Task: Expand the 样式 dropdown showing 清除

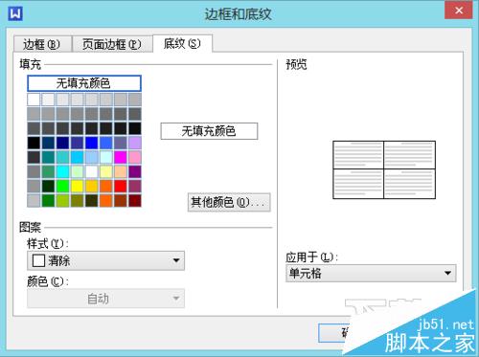Action: (105, 260)
